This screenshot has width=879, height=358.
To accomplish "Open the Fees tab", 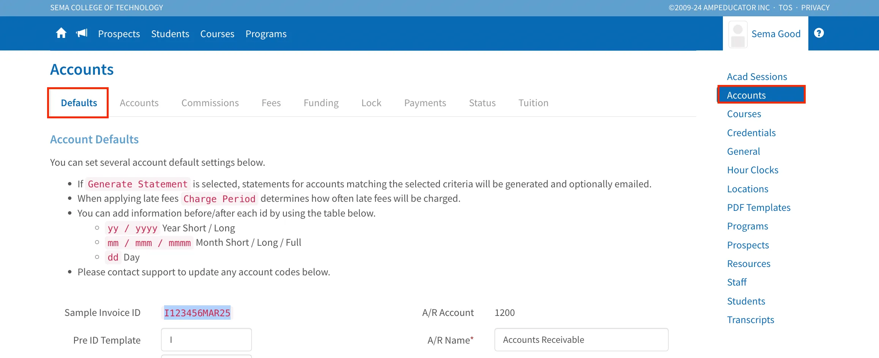I will click(x=271, y=103).
